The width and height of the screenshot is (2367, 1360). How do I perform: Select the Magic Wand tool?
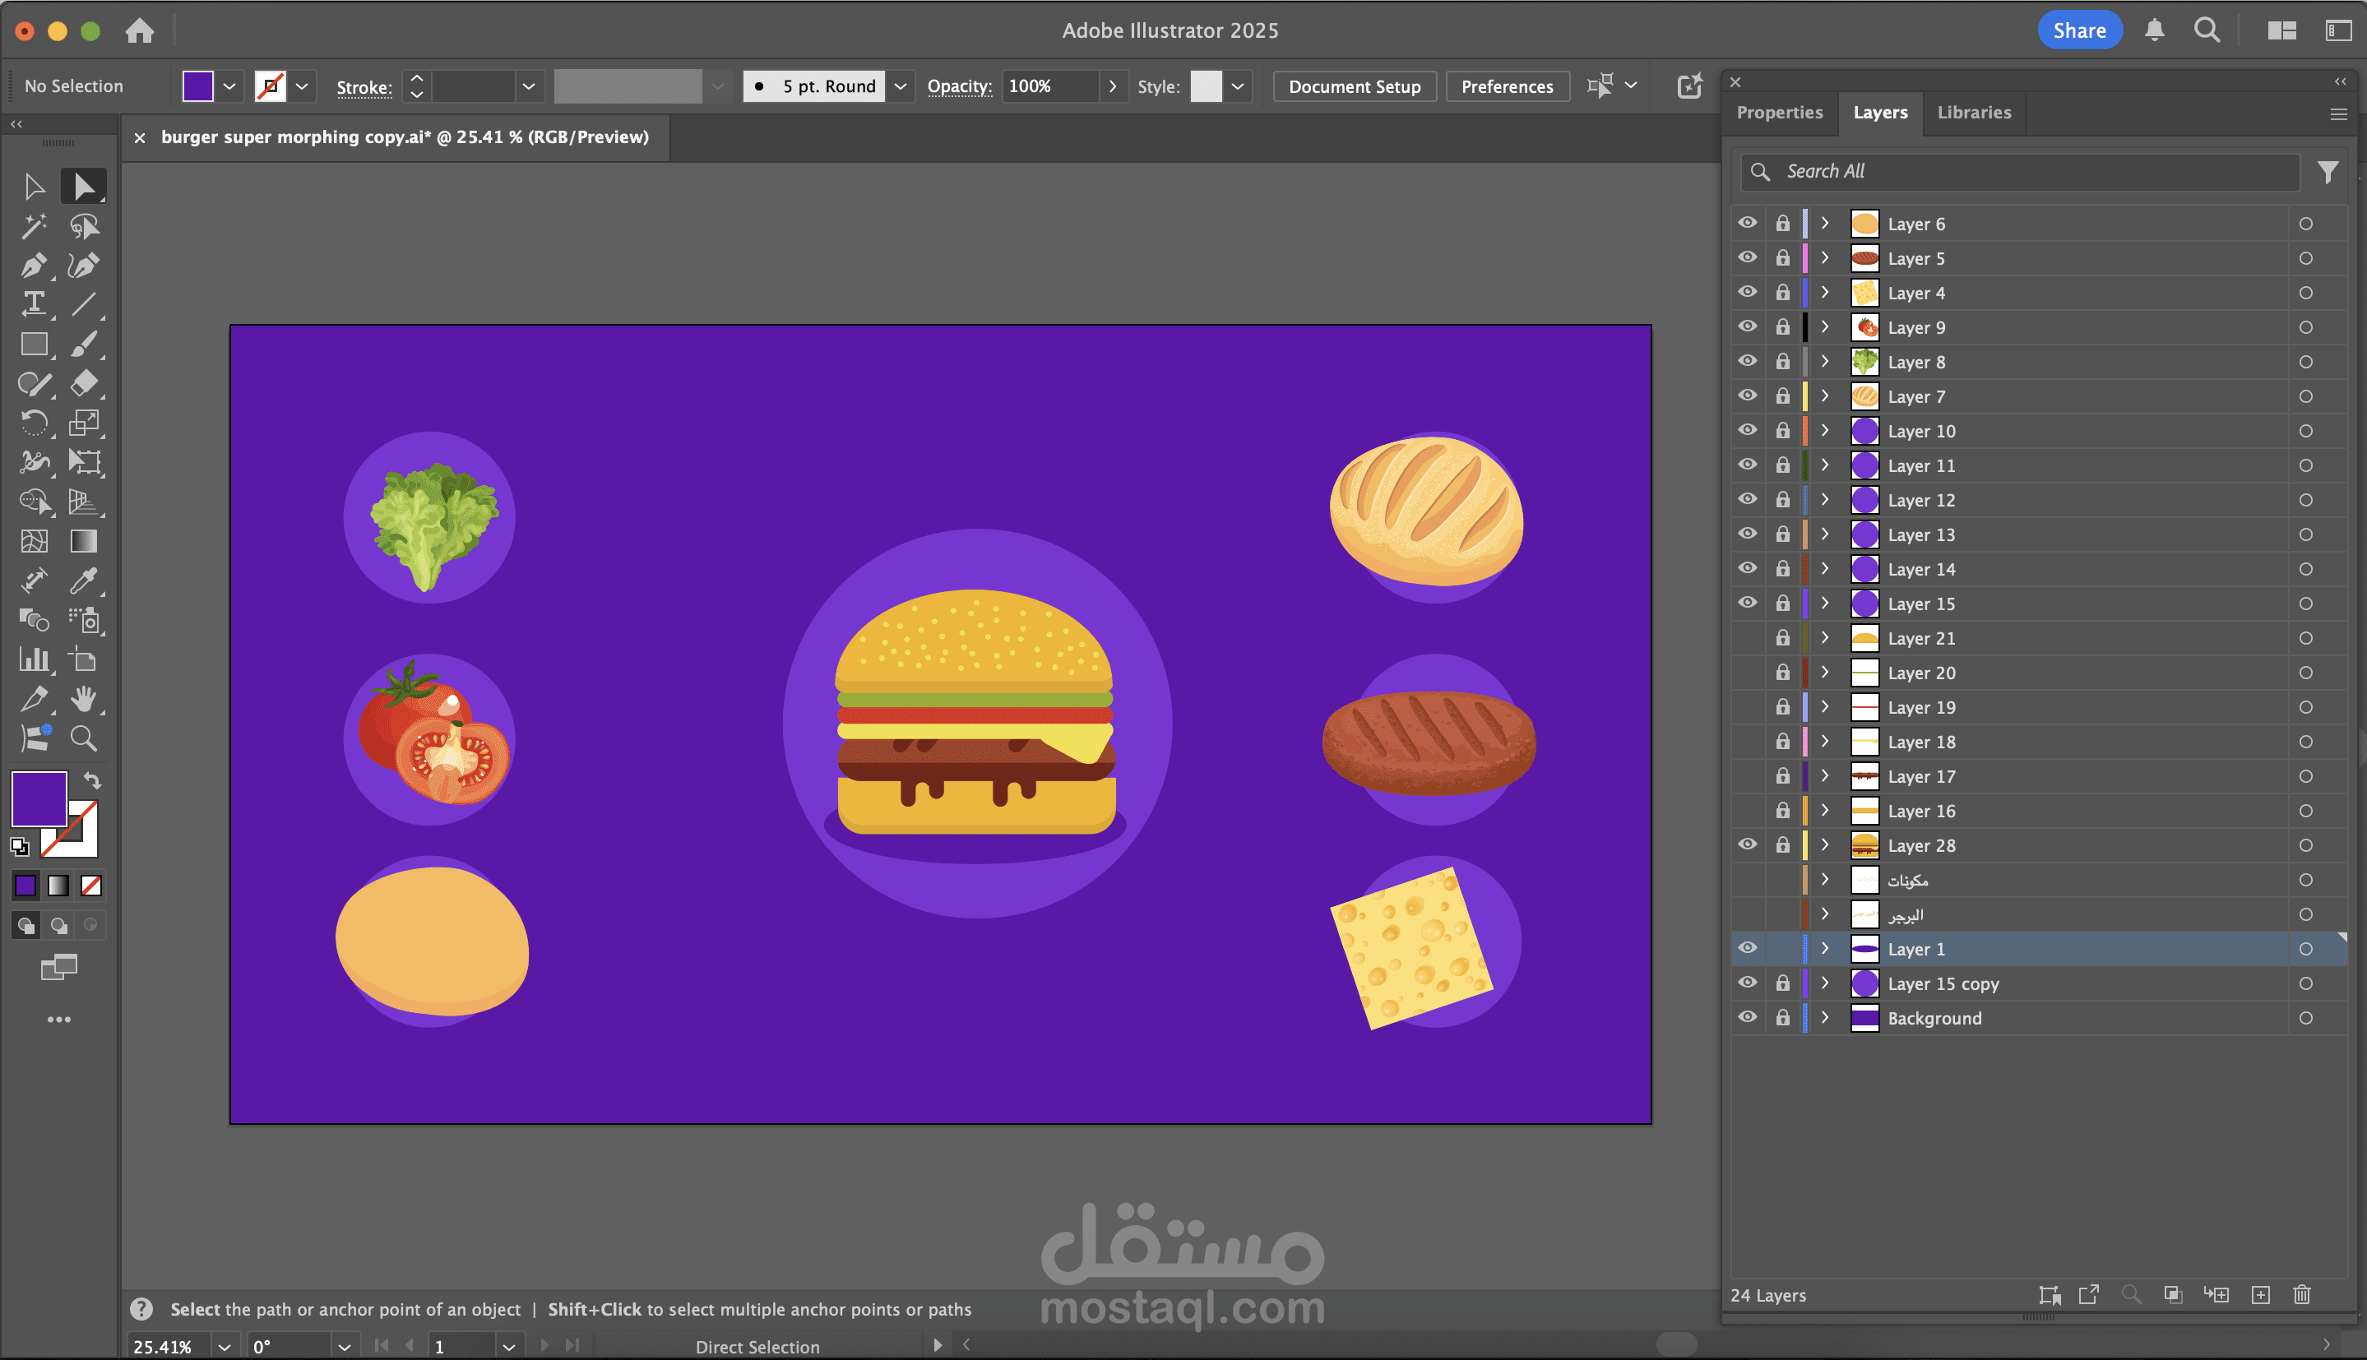34,225
